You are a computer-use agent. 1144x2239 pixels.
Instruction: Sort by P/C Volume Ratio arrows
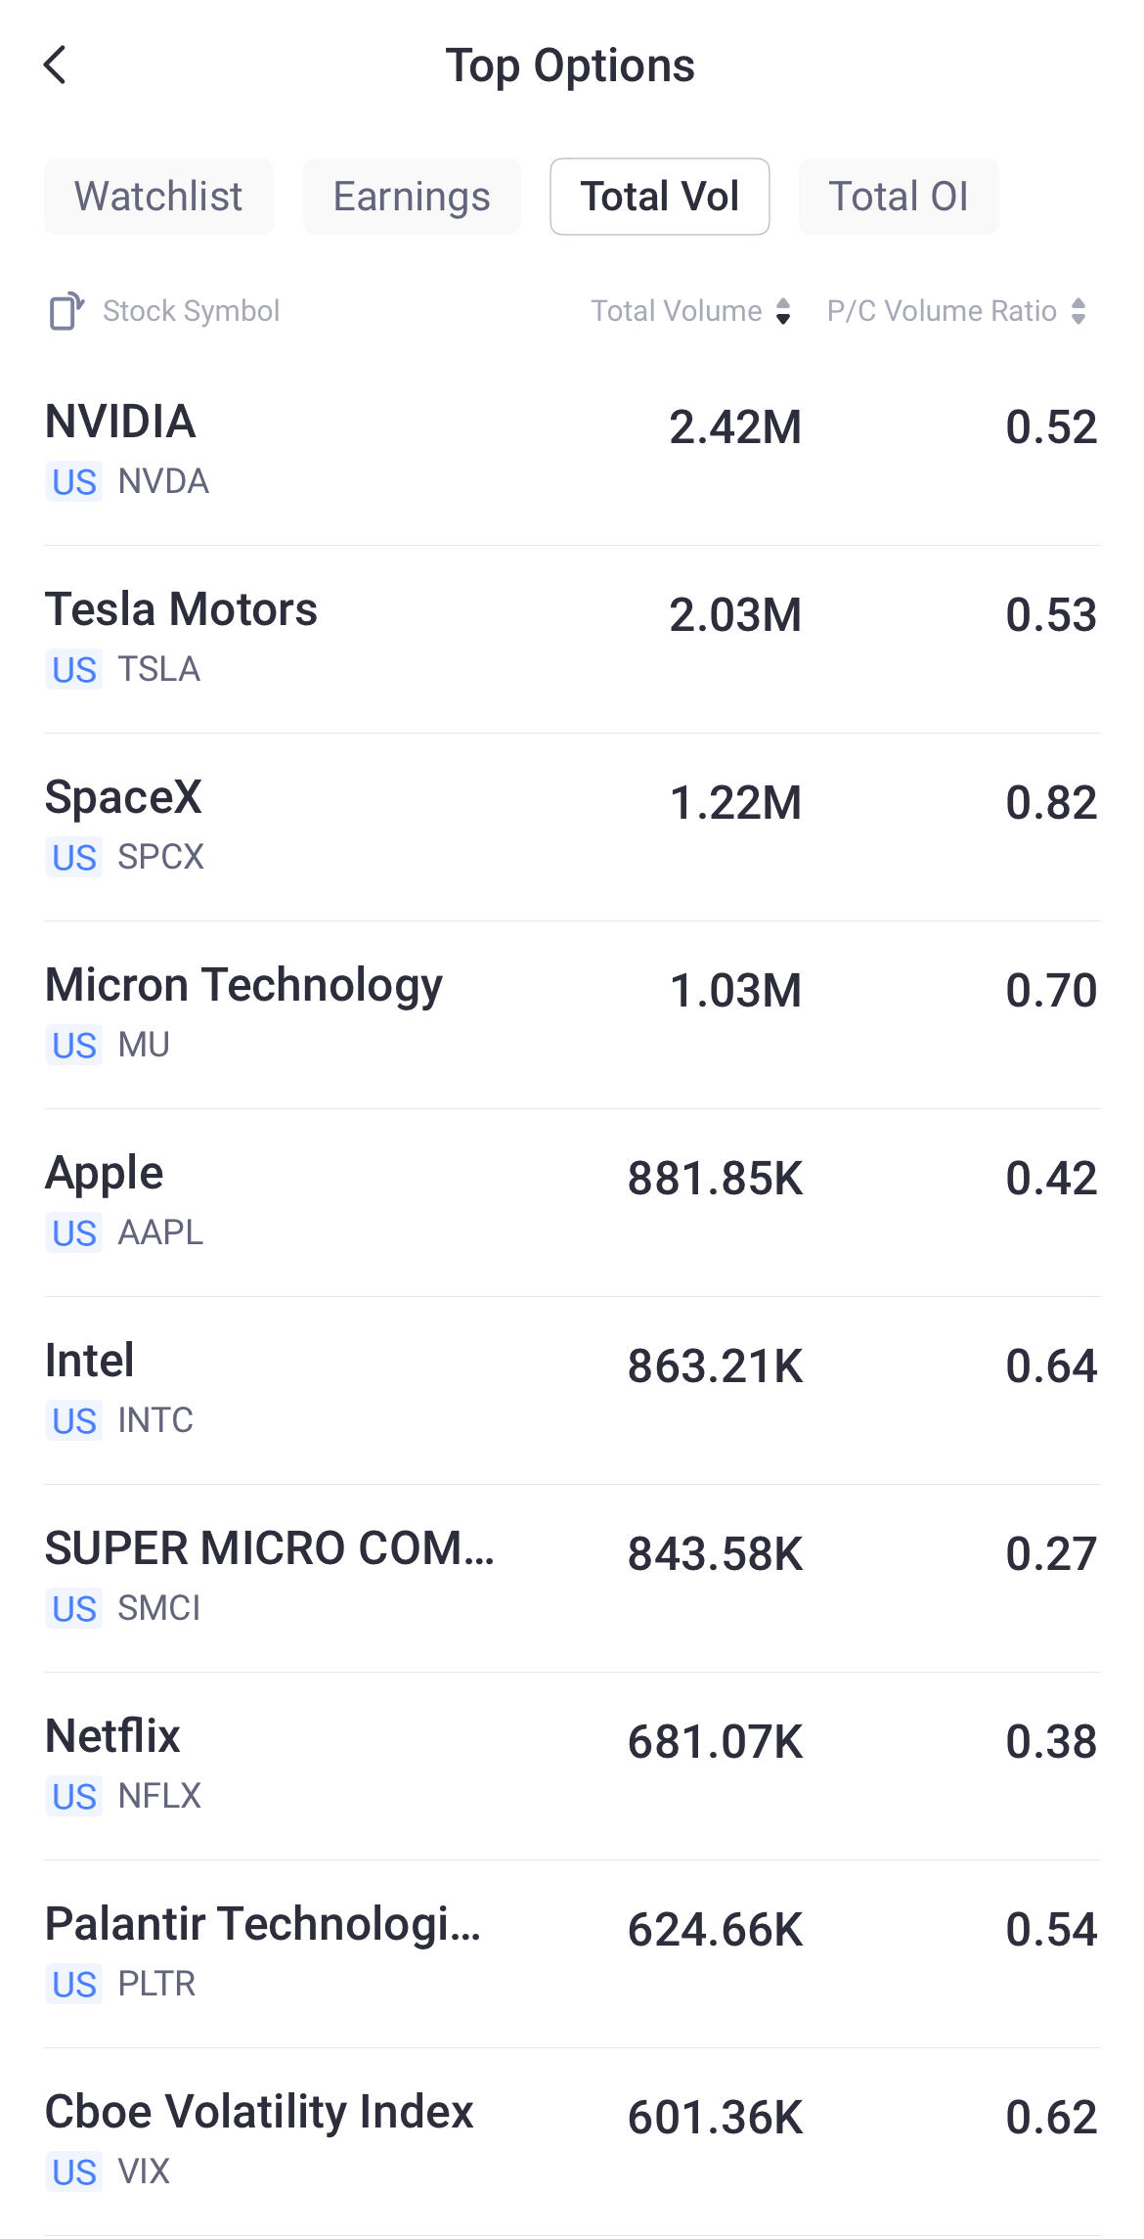pyautogui.click(x=1078, y=311)
